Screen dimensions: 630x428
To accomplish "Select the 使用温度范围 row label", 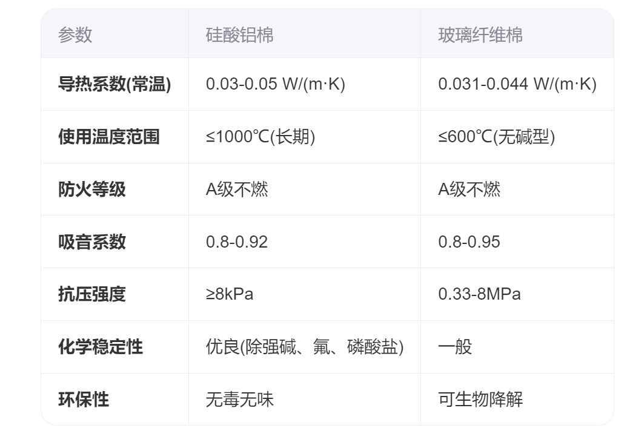I will tap(109, 137).
